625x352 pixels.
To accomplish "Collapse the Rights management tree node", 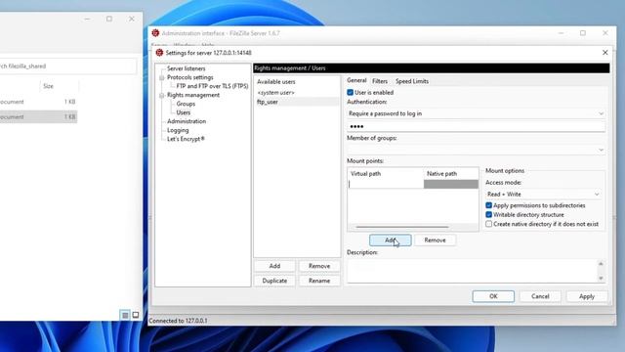I will point(162,96).
